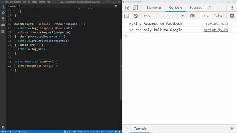Open the View menu in VS Code
This screenshot has height=133, width=237.
(x=24, y=2)
